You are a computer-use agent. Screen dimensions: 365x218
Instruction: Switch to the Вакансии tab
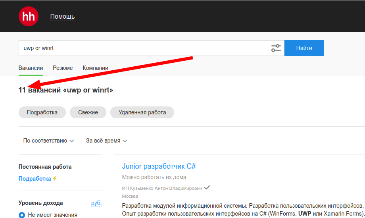click(31, 68)
